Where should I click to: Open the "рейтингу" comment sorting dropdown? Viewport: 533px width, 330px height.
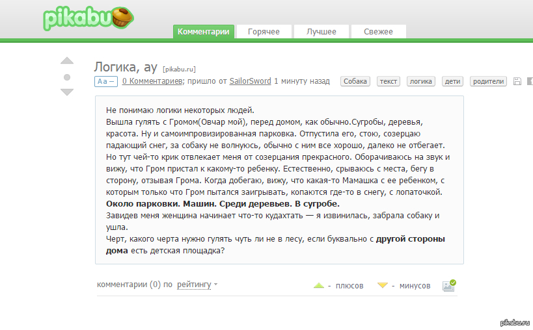point(197,285)
